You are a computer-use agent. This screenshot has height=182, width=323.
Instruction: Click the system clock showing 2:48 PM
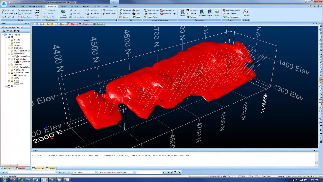(314, 179)
